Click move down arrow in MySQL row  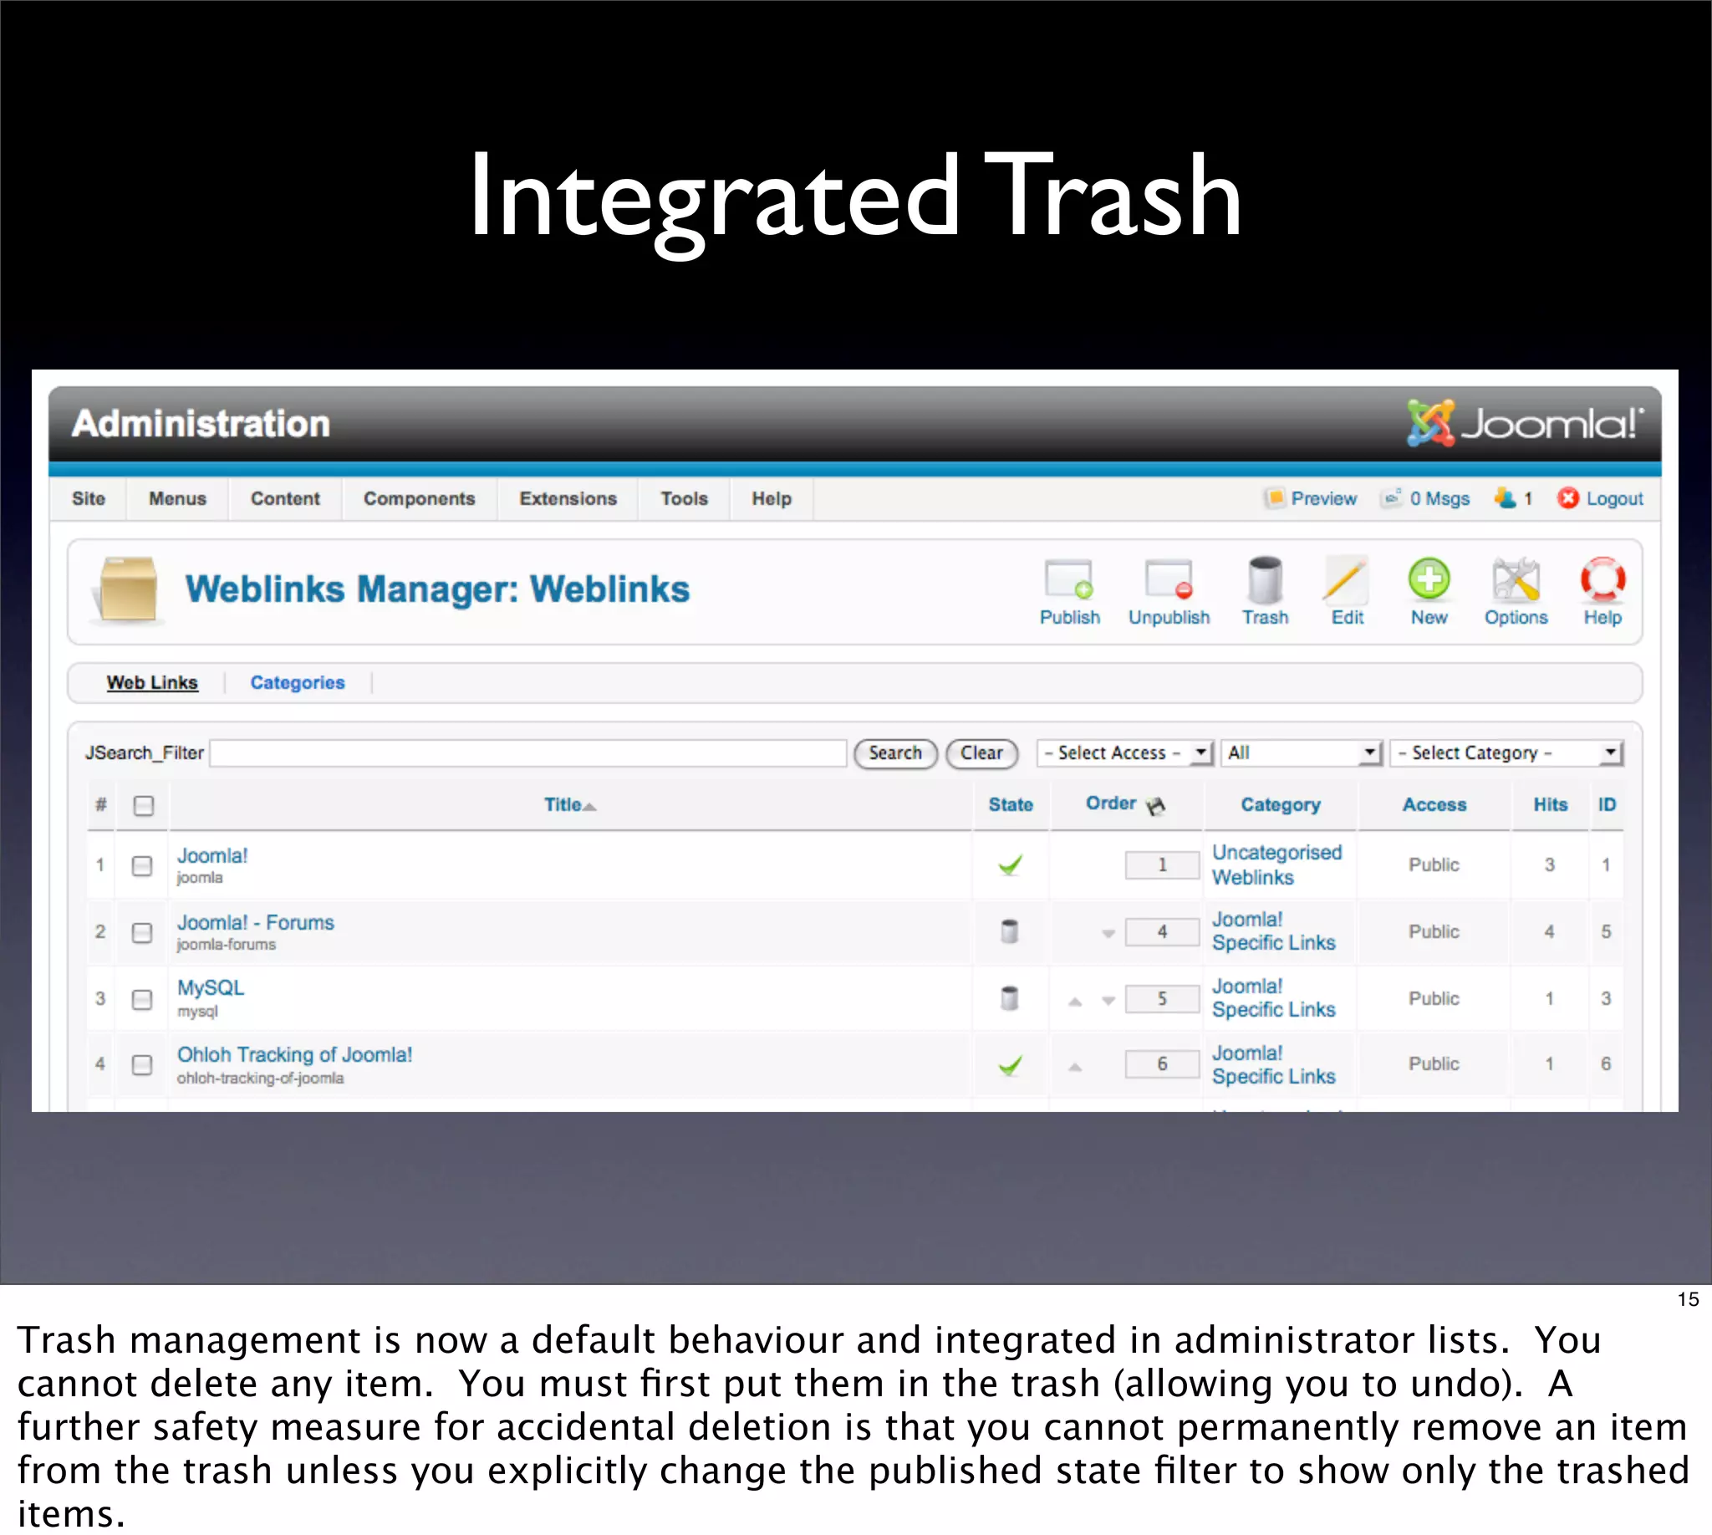[1108, 1001]
